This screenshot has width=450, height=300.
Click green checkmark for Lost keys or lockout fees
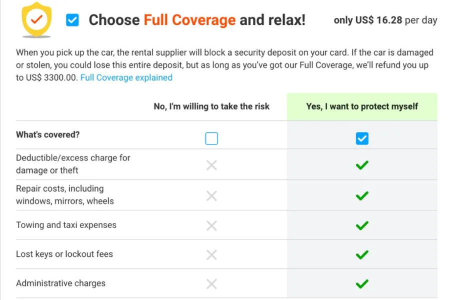click(362, 255)
